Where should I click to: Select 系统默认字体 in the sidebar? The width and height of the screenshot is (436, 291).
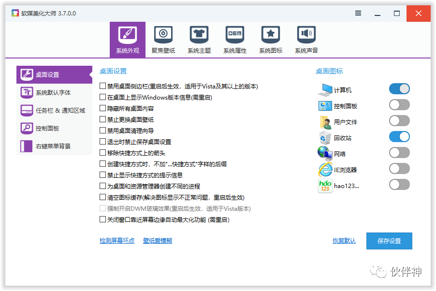tap(54, 92)
